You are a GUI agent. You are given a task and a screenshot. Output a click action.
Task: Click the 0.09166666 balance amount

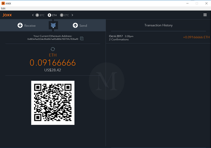53,63
